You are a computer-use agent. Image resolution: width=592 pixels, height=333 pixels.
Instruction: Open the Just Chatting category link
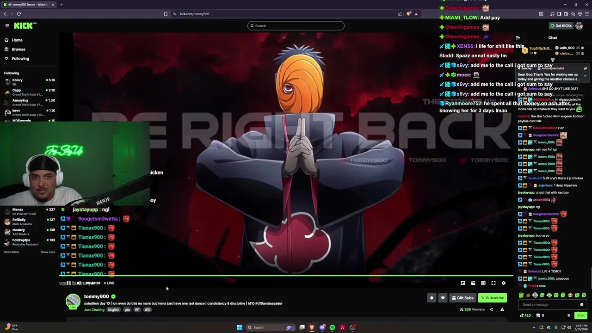coord(94,309)
